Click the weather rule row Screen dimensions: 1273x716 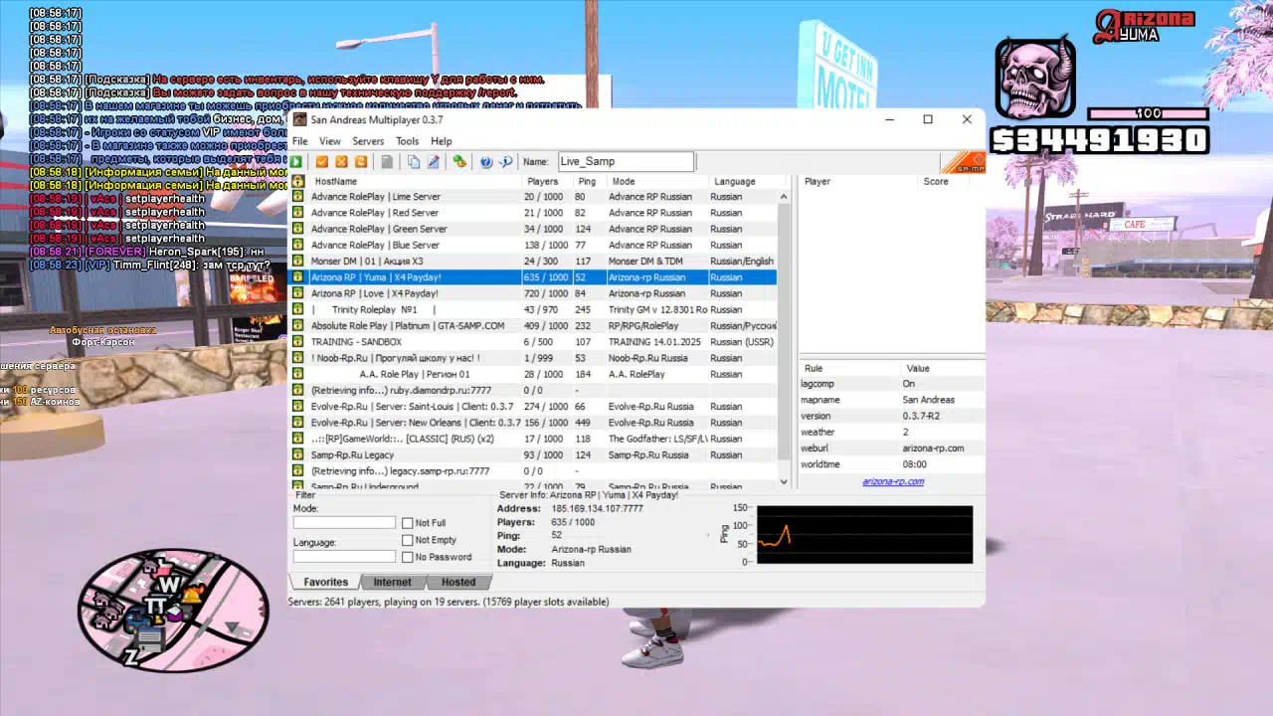892,433
